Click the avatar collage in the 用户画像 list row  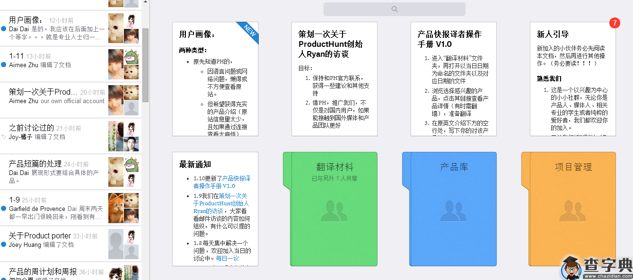click(123, 28)
